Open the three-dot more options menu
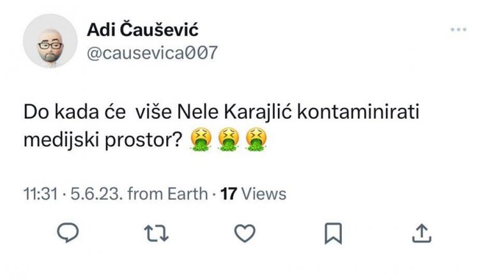 click(458, 29)
